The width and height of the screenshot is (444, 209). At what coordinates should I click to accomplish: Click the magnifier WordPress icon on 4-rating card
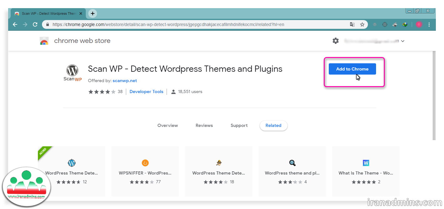292,163
